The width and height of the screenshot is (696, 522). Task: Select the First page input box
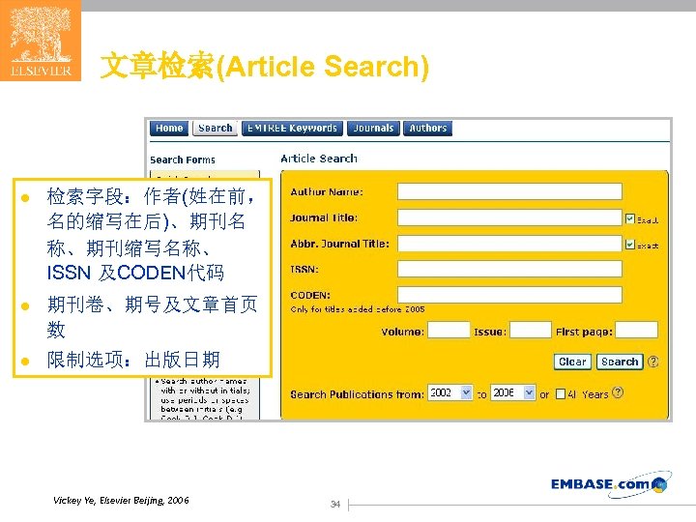(636, 331)
